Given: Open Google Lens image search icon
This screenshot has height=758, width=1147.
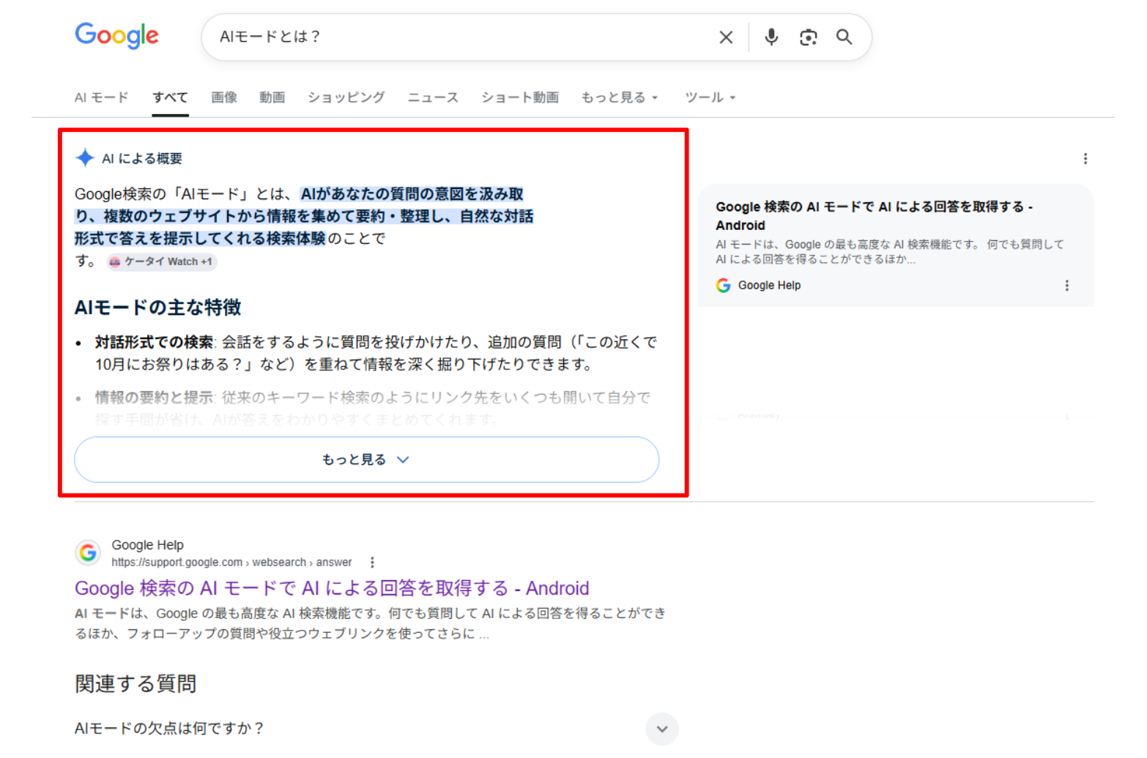Looking at the screenshot, I should point(808,37).
